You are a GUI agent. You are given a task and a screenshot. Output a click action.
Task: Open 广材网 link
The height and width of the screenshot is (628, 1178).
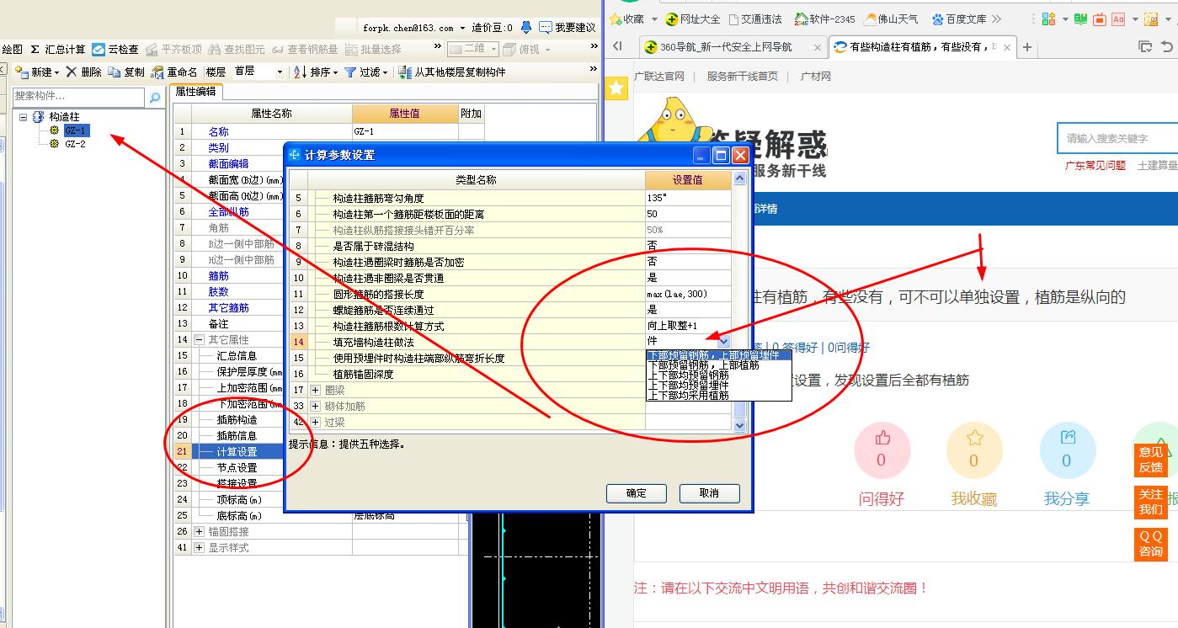815,77
